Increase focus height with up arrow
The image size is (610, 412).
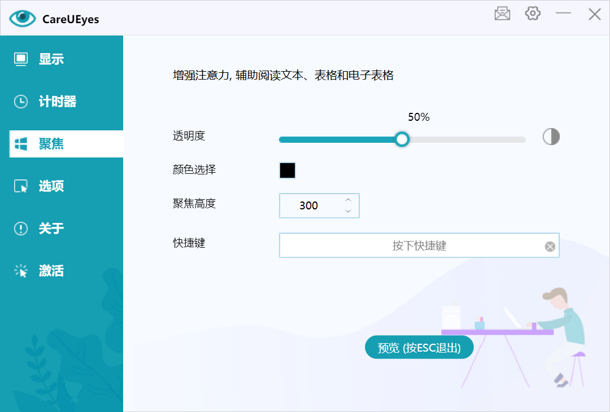point(348,200)
